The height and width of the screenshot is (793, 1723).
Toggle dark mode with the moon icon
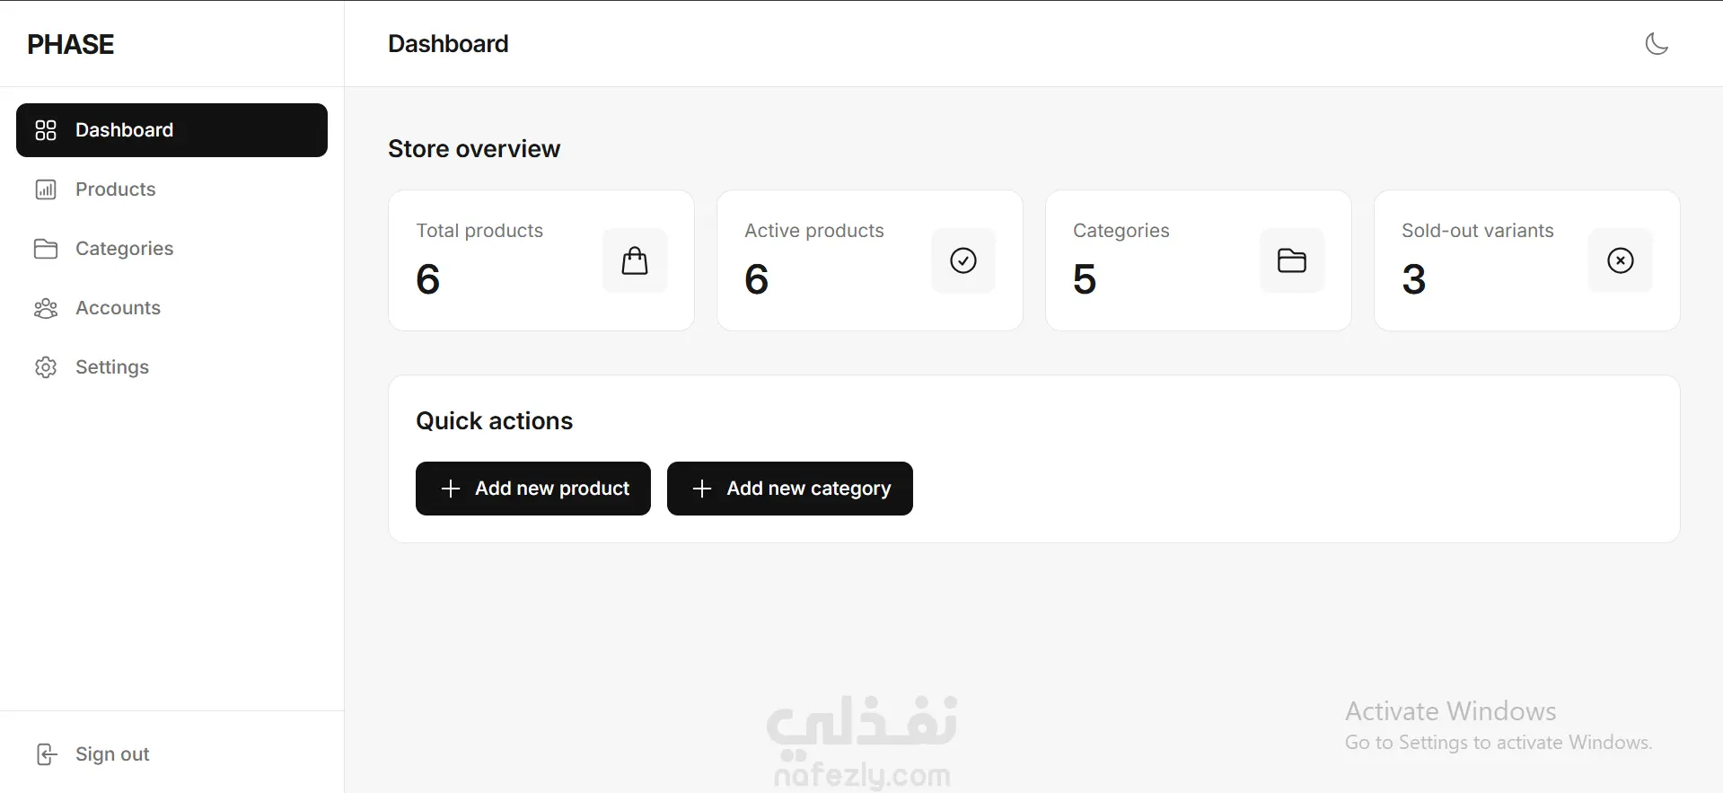(x=1657, y=43)
